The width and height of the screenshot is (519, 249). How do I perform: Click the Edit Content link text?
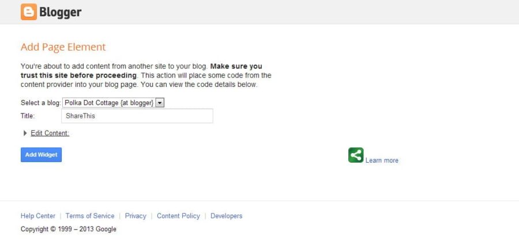[50, 133]
